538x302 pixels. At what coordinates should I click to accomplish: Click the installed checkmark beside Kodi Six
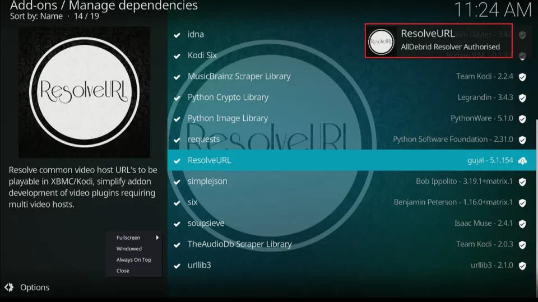coord(177,56)
